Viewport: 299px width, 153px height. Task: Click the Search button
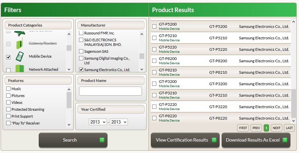pyautogui.click(x=73, y=140)
